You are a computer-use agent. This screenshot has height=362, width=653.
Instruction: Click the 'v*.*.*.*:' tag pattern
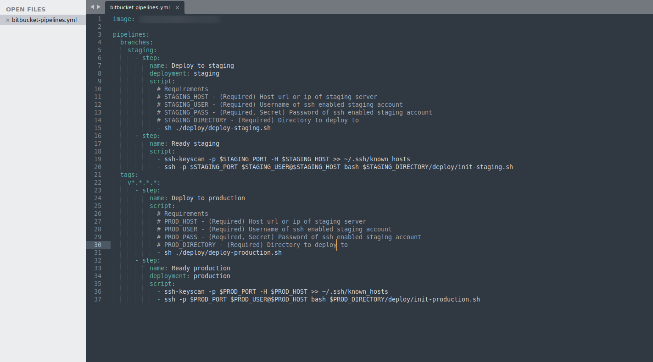click(144, 182)
